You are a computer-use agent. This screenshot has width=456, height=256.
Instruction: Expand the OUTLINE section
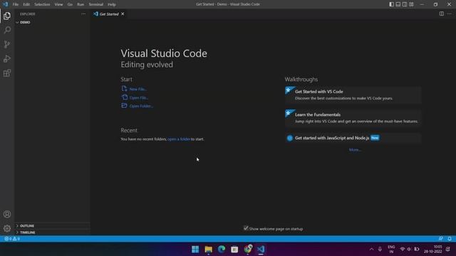(x=52, y=226)
